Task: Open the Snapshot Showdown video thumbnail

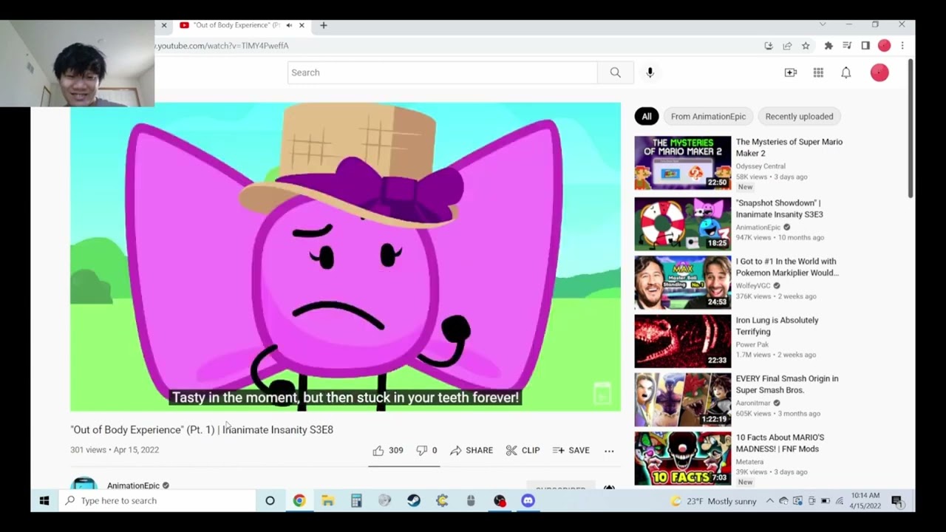Action: [682, 224]
